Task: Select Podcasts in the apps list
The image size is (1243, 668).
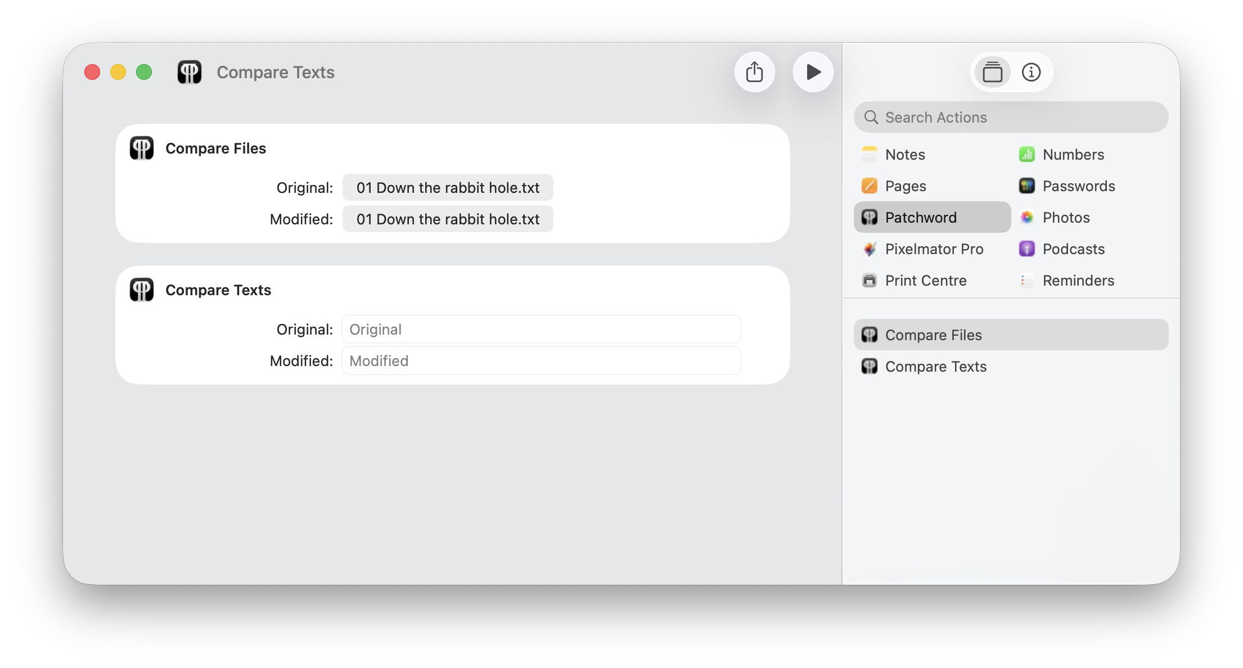Action: point(1073,249)
